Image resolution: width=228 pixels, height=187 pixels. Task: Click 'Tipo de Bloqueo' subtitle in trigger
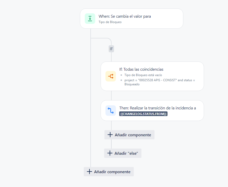coord(110,22)
